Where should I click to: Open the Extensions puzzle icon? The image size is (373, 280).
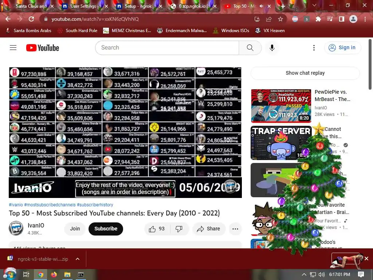[x=318, y=19]
